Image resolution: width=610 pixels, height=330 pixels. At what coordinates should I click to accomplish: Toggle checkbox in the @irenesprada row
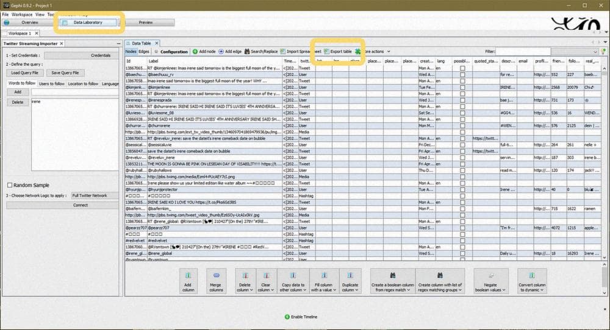coord(462,100)
